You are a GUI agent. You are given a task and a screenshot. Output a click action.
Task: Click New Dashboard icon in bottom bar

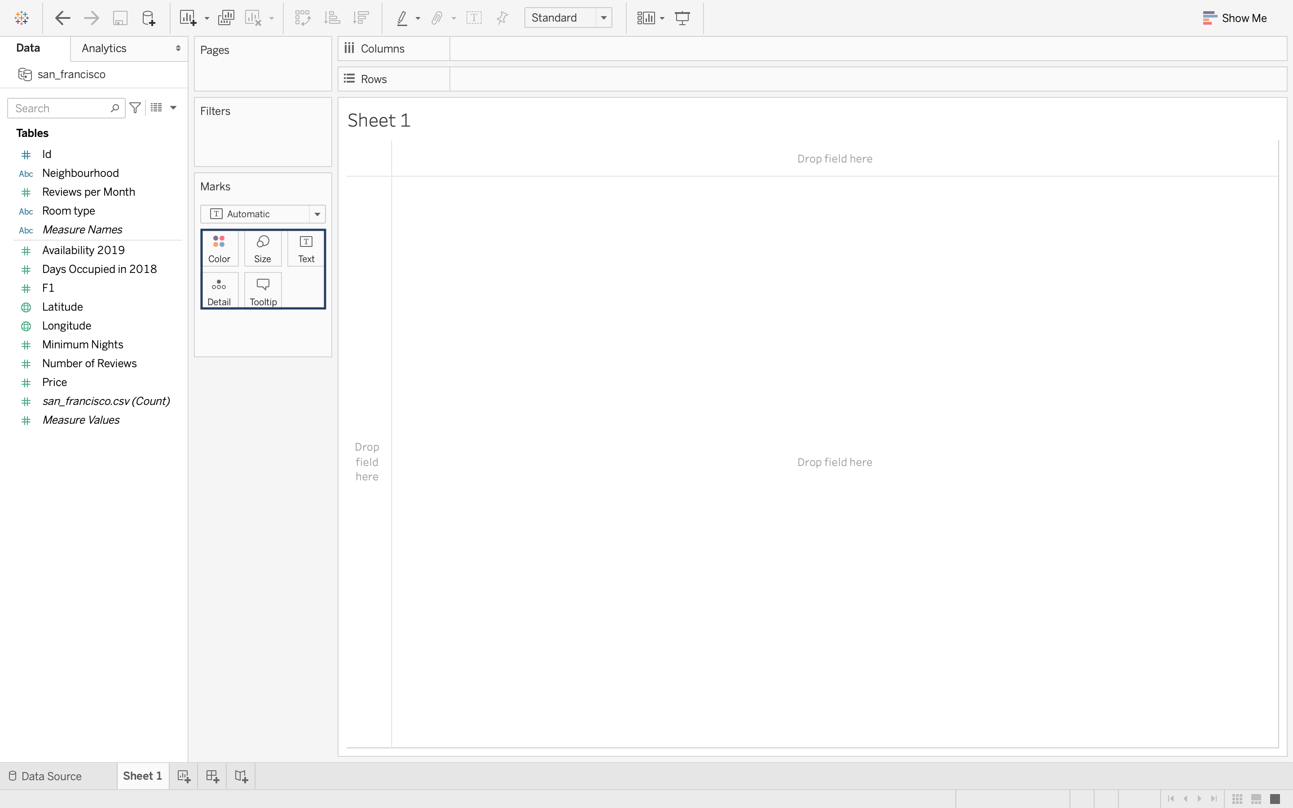tap(213, 777)
